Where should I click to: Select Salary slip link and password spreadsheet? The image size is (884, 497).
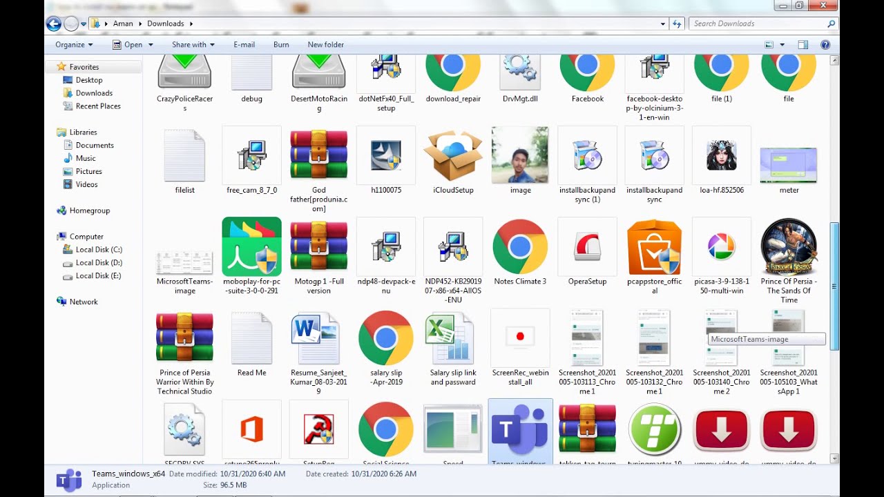[450, 338]
